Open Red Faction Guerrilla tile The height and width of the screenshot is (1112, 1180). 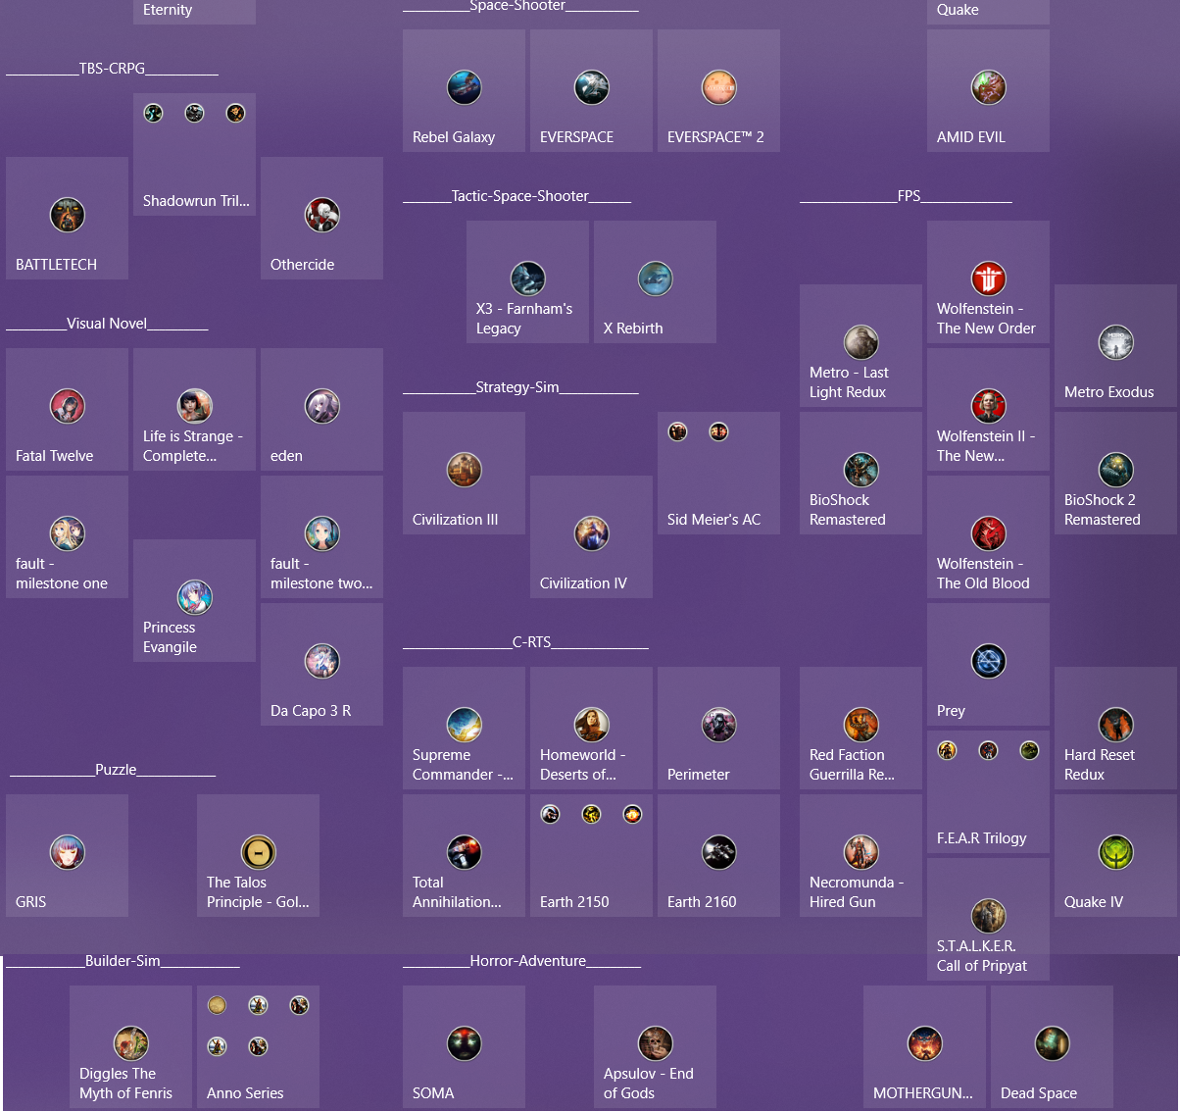pos(860,728)
